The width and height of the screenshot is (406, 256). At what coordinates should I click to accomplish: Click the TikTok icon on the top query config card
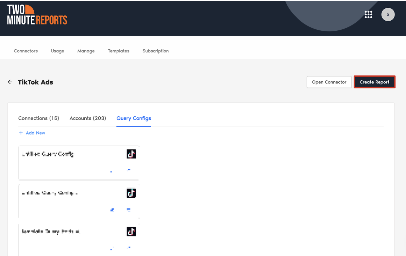pos(131,154)
